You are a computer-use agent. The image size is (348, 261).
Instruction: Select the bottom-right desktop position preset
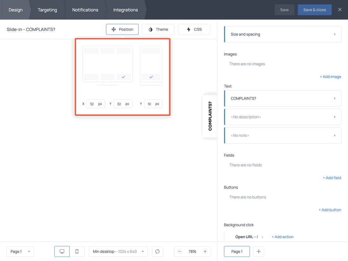point(124,77)
